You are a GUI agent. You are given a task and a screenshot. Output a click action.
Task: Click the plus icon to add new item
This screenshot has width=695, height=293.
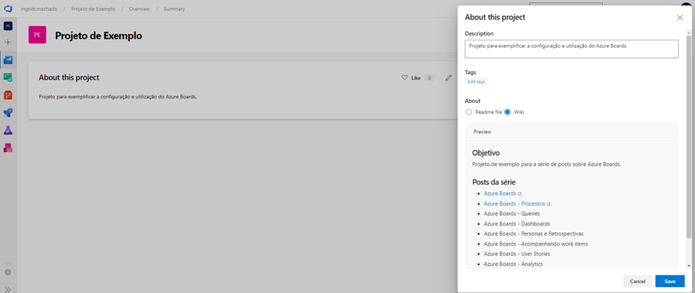[8, 43]
